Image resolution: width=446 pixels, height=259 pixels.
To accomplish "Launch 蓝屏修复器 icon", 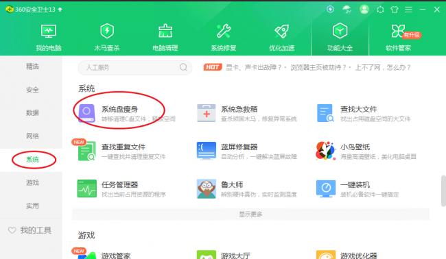I will click(207, 151).
